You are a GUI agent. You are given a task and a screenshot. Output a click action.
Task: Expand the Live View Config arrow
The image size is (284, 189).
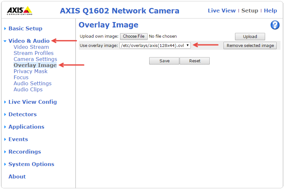click(5, 102)
